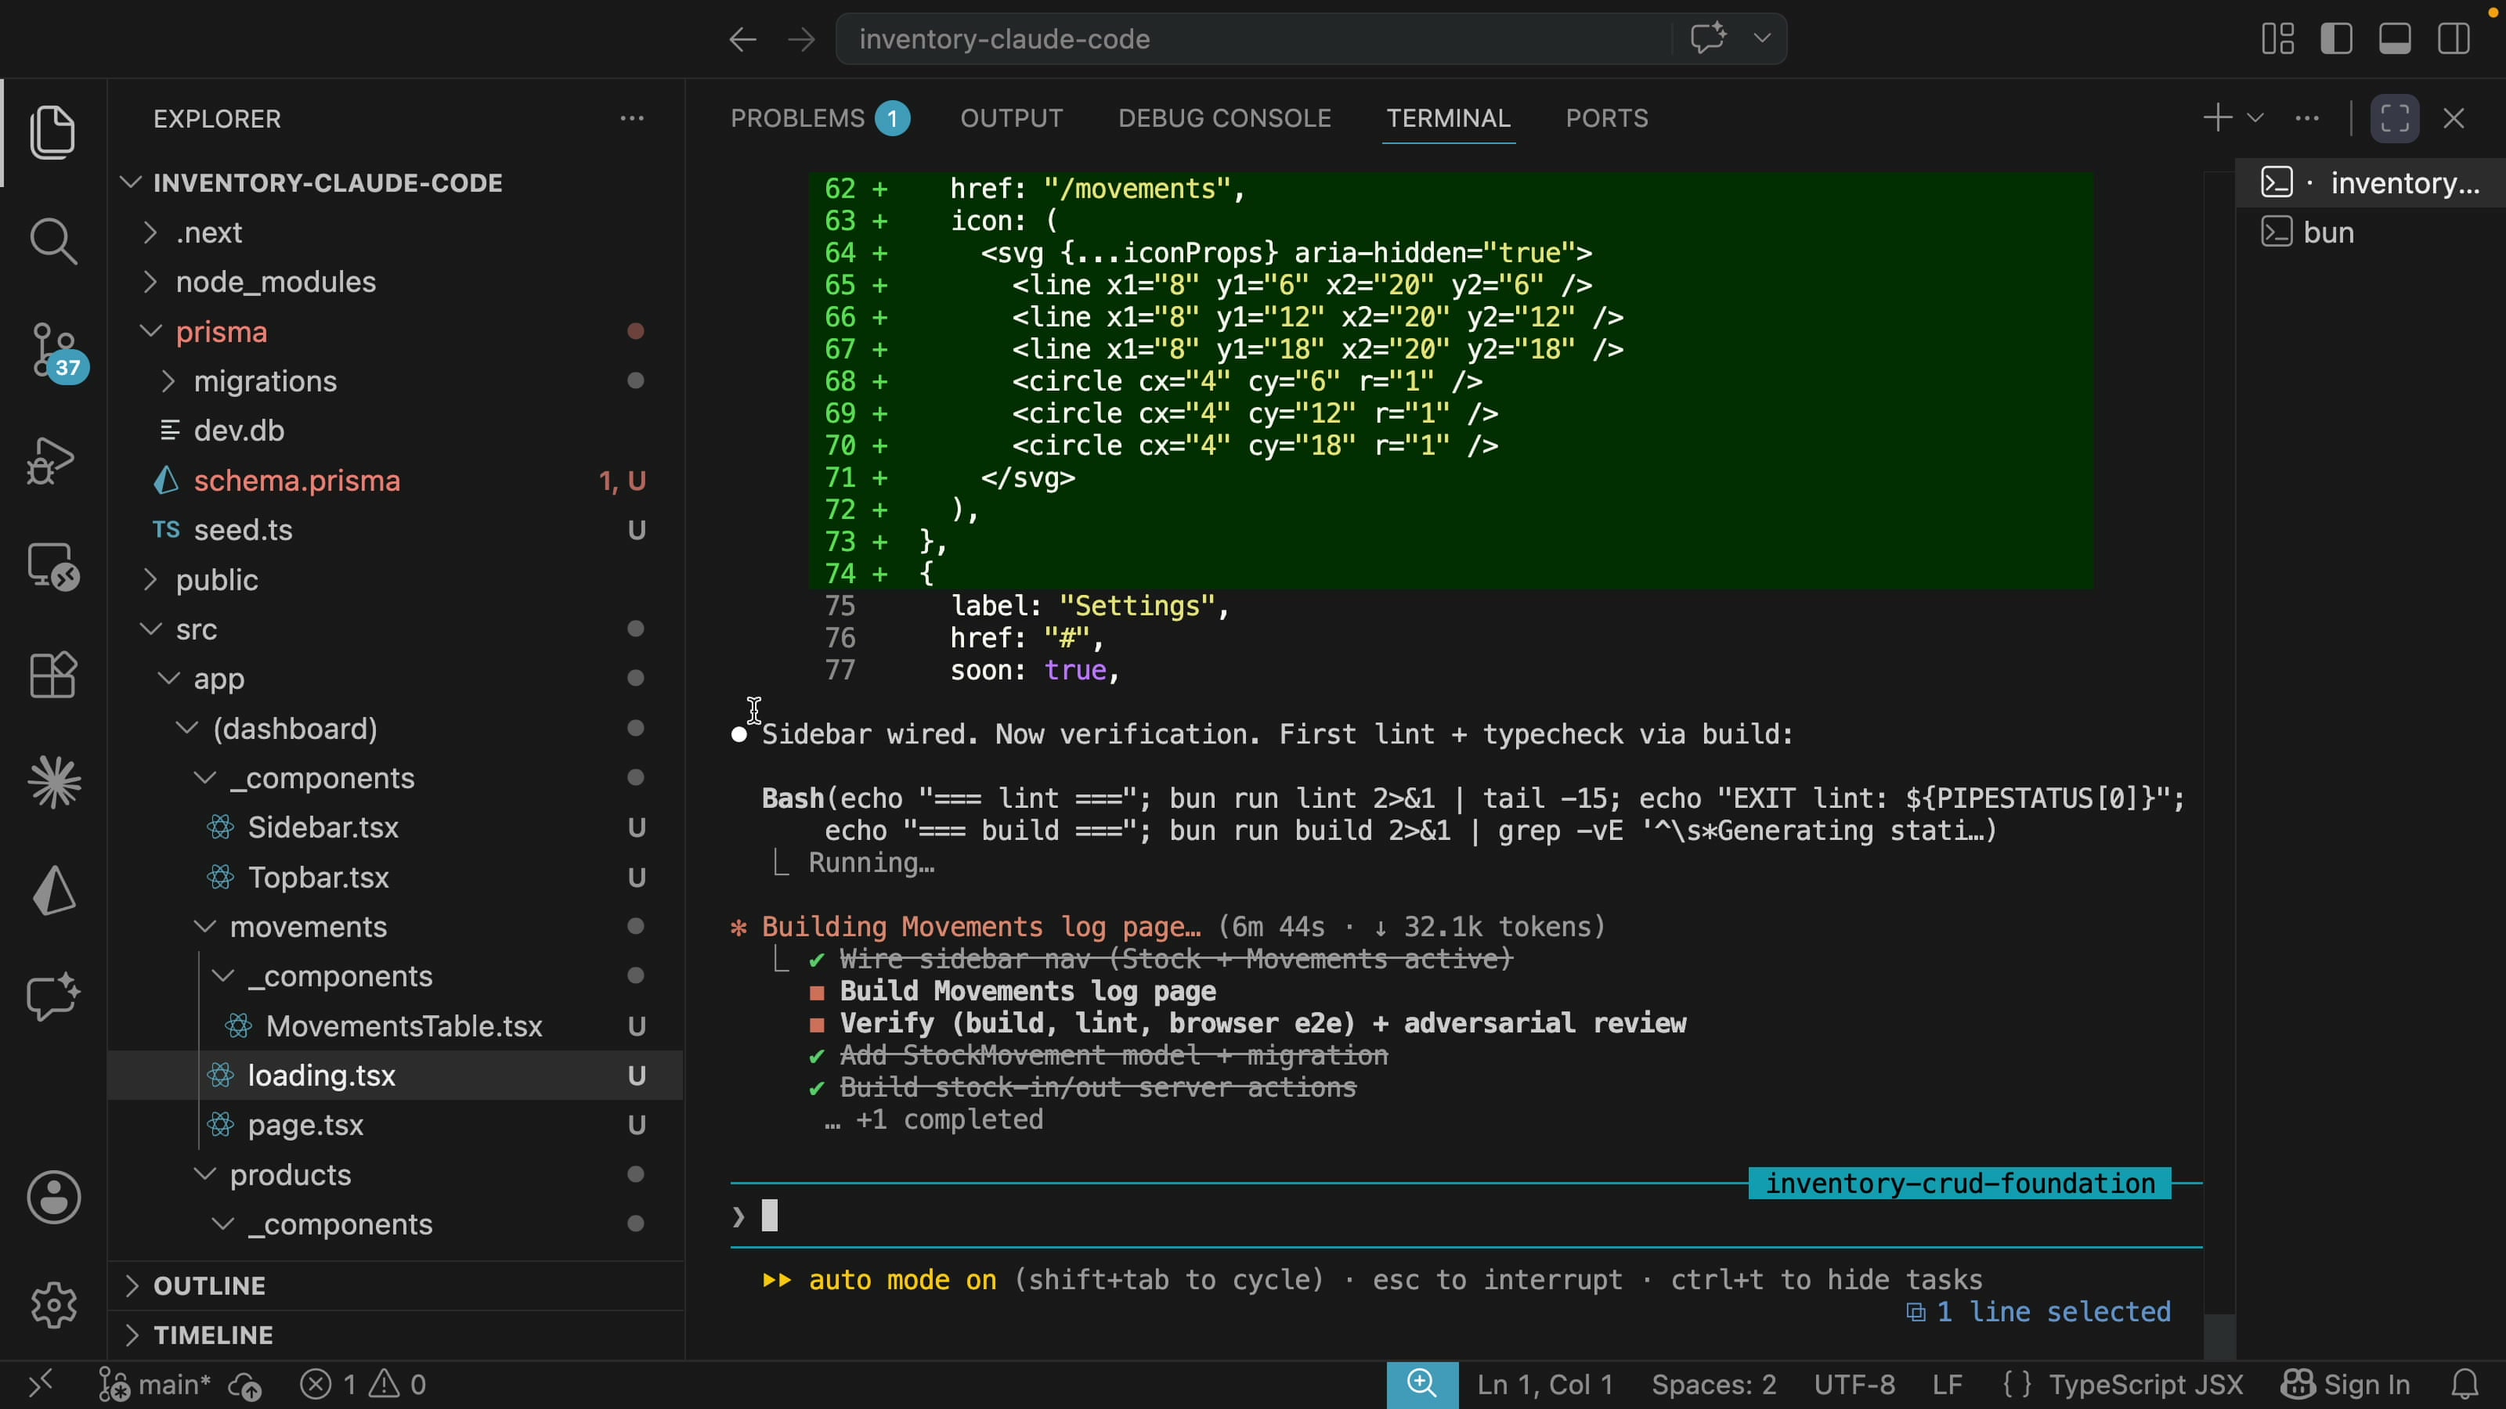Click the inventory-claude-code search field
Viewport: 2506px width, 1409px height.
pos(1255,39)
